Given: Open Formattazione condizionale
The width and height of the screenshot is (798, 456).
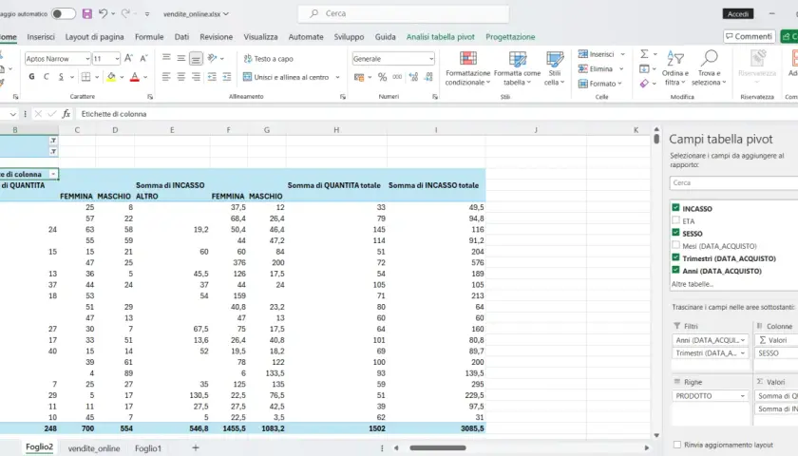Looking at the screenshot, I should pyautogui.click(x=467, y=68).
